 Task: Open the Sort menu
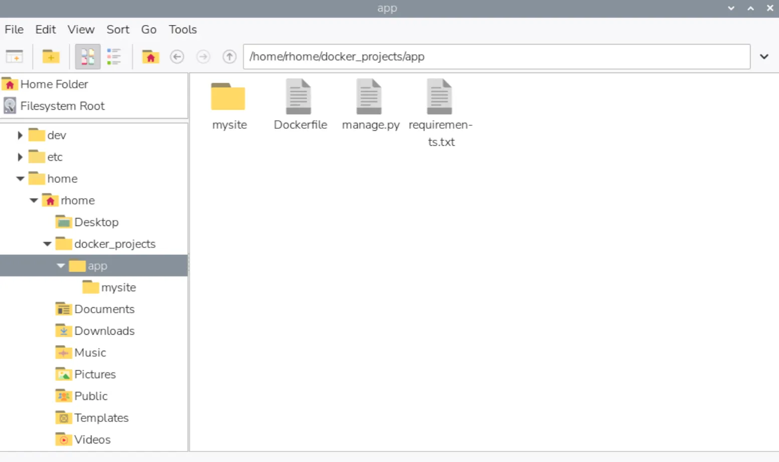[118, 30]
